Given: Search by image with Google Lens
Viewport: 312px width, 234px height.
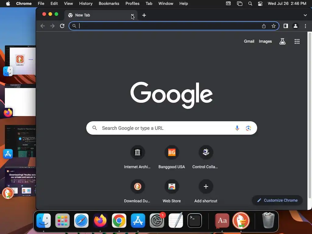Looking at the screenshot, I should 248,128.
